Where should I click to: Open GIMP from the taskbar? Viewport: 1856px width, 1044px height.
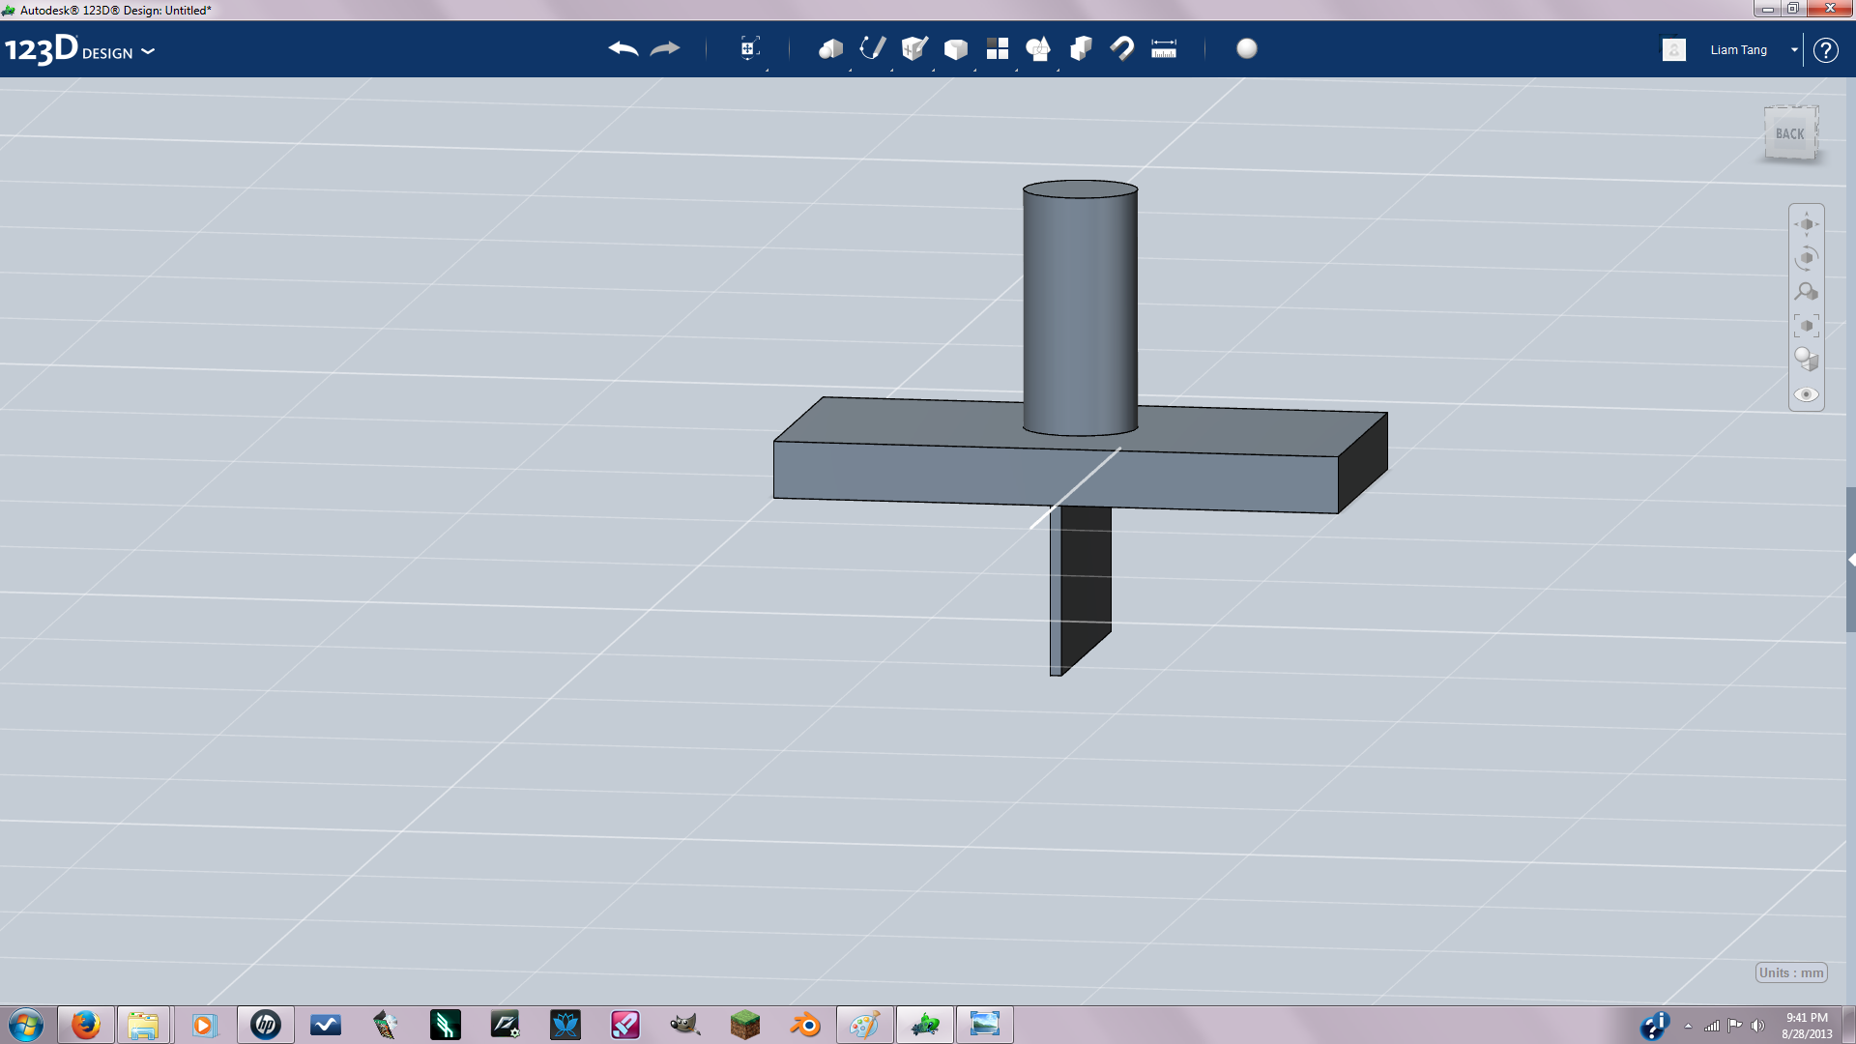point(685,1025)
